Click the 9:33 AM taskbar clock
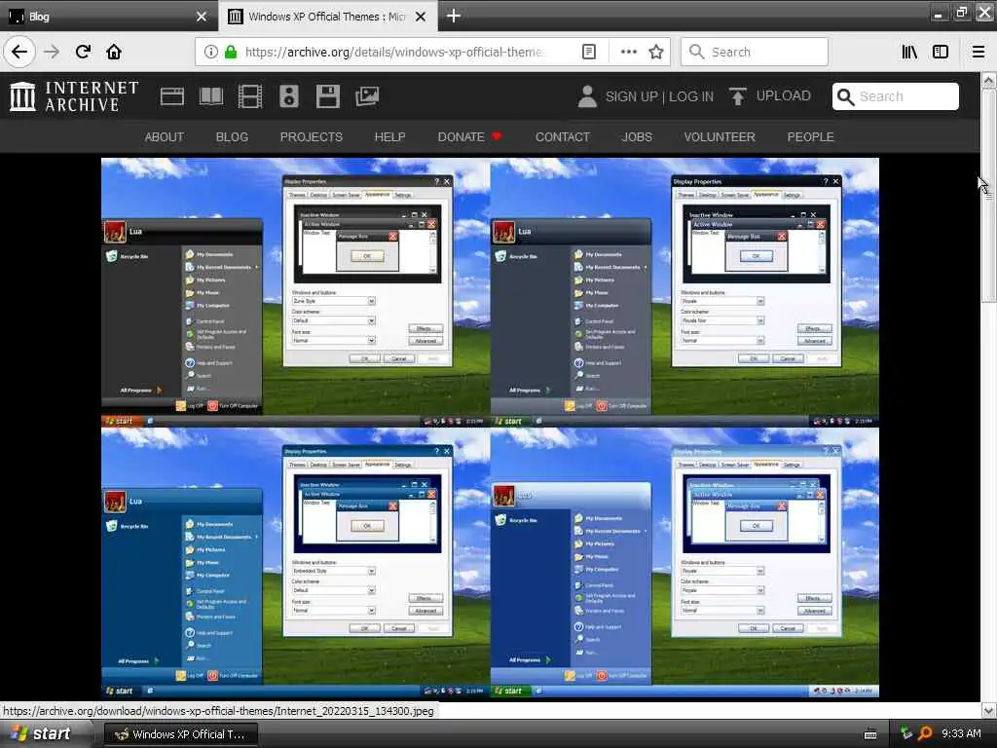The height and width of the screenshot is (748, 997). point(961,734)
